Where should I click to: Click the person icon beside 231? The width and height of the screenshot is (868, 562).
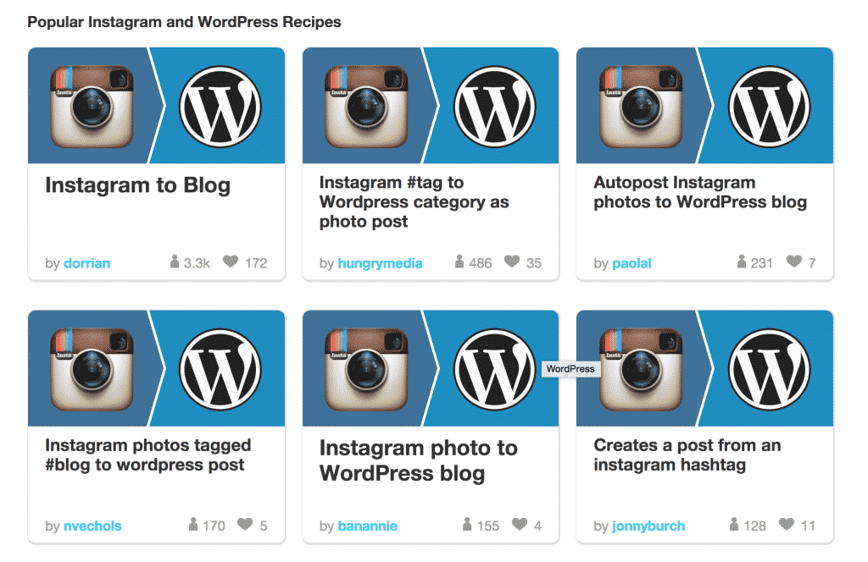(742, 262)
